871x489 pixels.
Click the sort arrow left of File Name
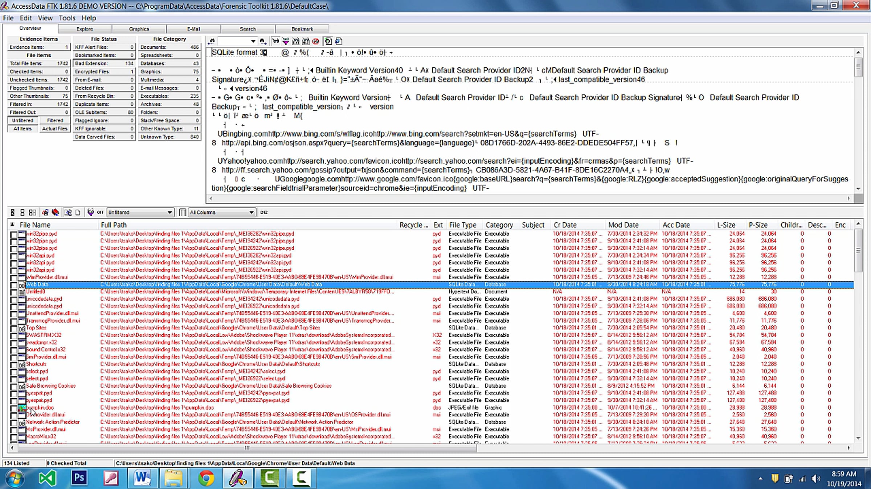[12, 225]
